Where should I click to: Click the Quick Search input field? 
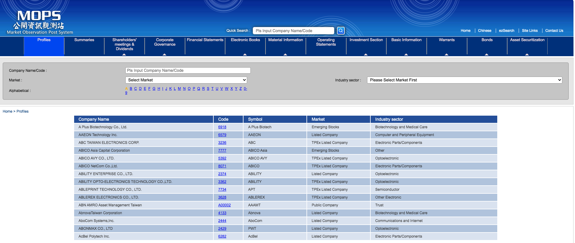click(x=293, y=31)
